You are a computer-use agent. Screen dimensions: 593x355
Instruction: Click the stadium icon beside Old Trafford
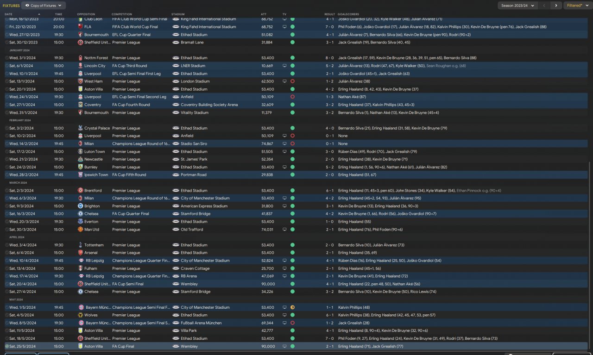[176, 230]
